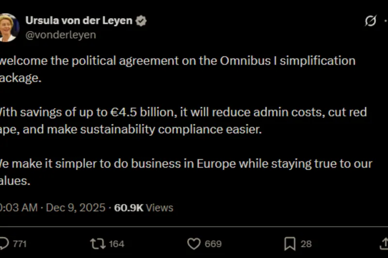This screenshot has height=258, width=388.
Task: Bookmark the post with the bookmark icon
Action: coord(290,244)
